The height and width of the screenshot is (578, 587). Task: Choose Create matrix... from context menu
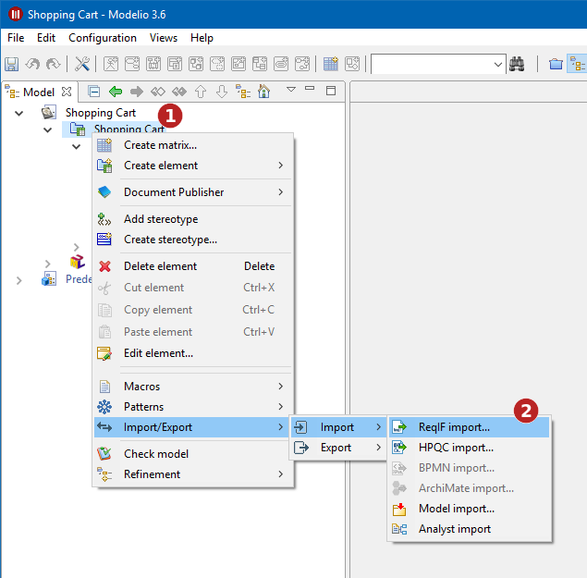pos(193,145)
